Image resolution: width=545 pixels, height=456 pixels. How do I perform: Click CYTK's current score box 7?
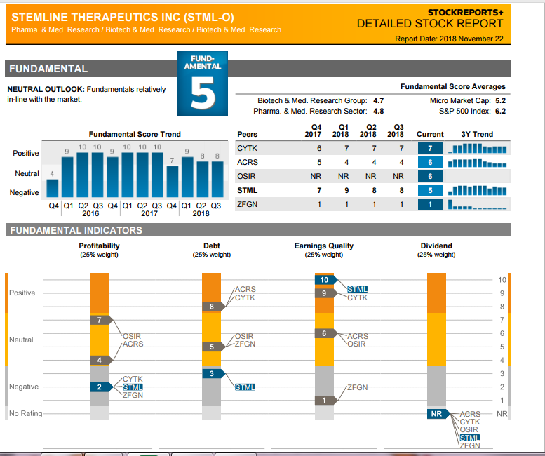430,149
